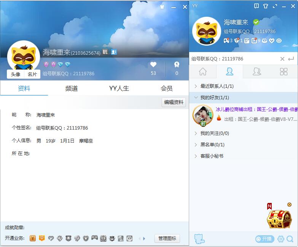Viewport: 298px width, 247px height.
Task: Open the message notification icon in YY title bar
Action: (257, 6)
